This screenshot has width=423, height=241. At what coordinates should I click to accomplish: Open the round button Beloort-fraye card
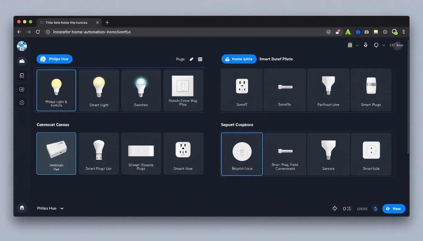[242, 154]
